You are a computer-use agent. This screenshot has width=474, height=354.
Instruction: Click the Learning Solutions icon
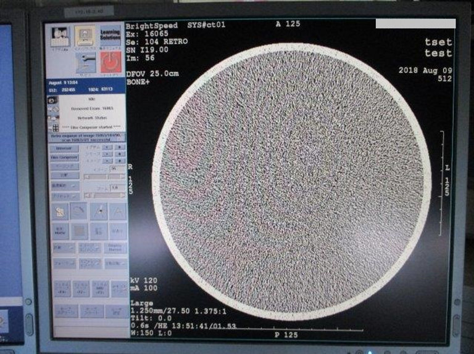point(110,36)
